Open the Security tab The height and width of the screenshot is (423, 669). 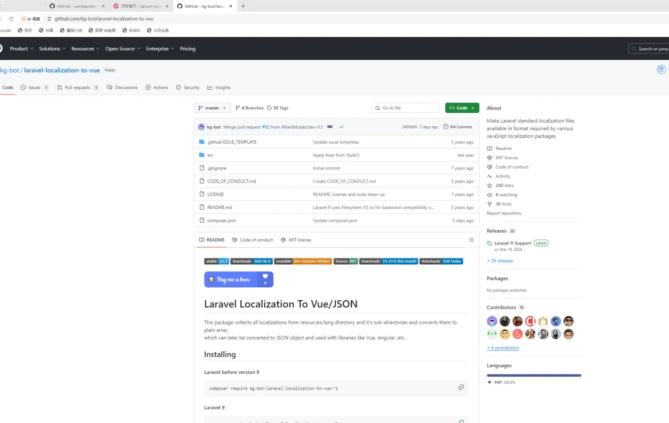coord(188,87)
